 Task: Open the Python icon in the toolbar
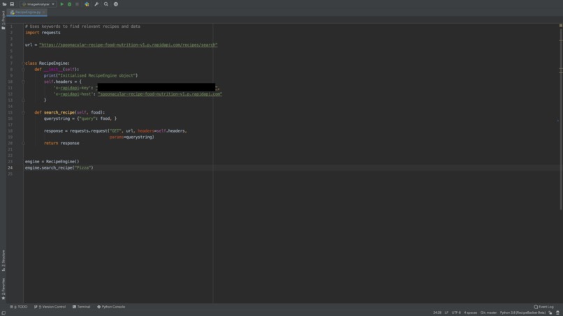pos(87,4)
